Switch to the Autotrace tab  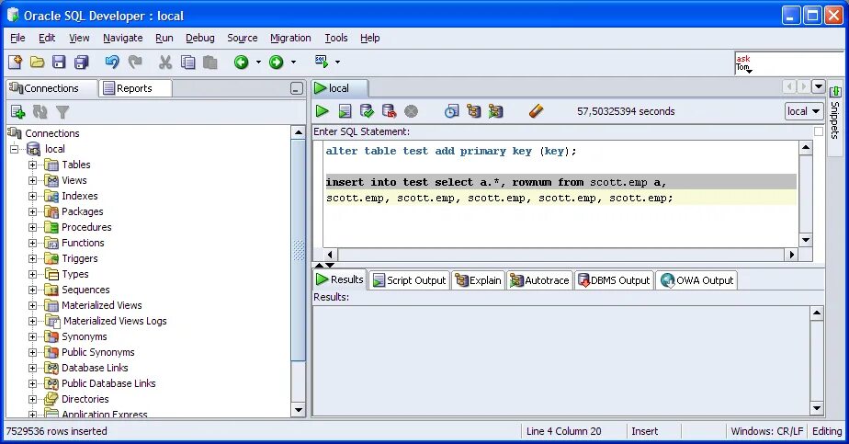tap(540, 280)
